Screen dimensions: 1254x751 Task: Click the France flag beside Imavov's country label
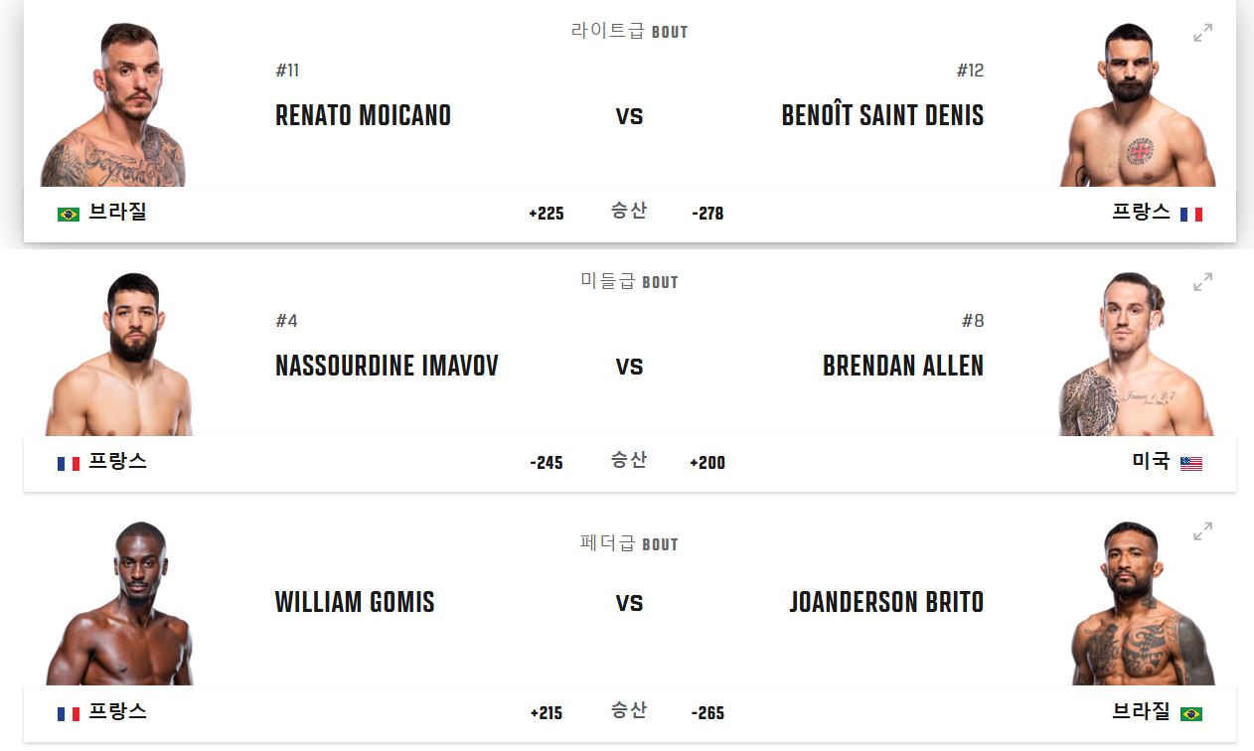tap(67, 463)
